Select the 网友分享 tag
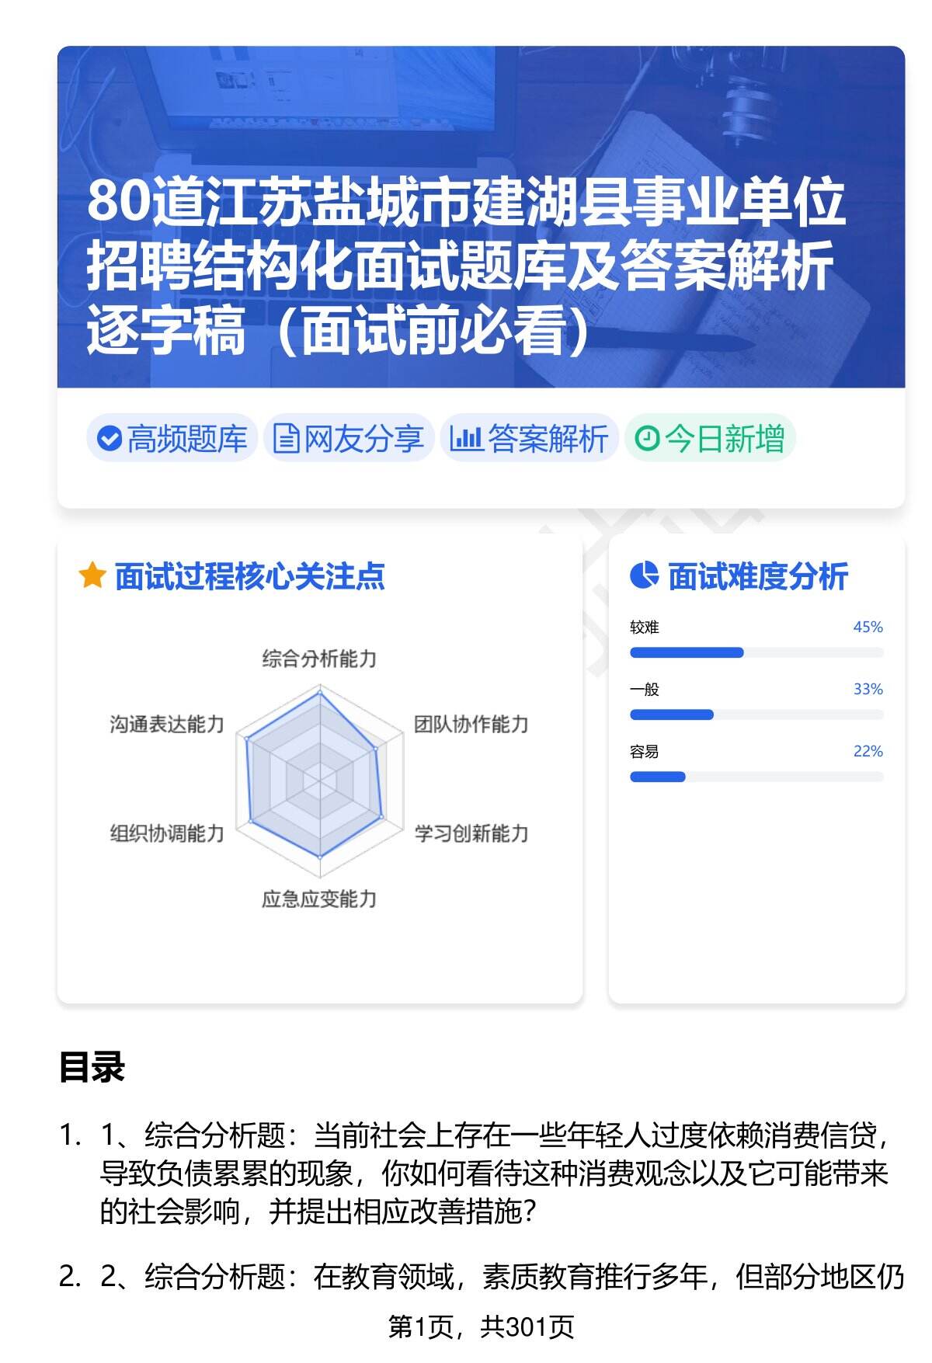 (349, 439)
